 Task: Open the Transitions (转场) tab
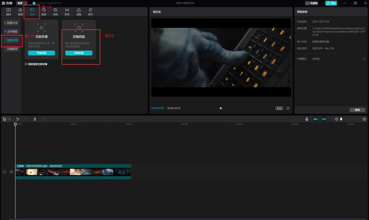(x=67, y=12)
